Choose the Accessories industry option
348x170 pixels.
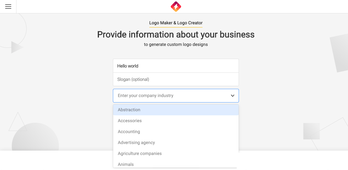click(176, 121)
